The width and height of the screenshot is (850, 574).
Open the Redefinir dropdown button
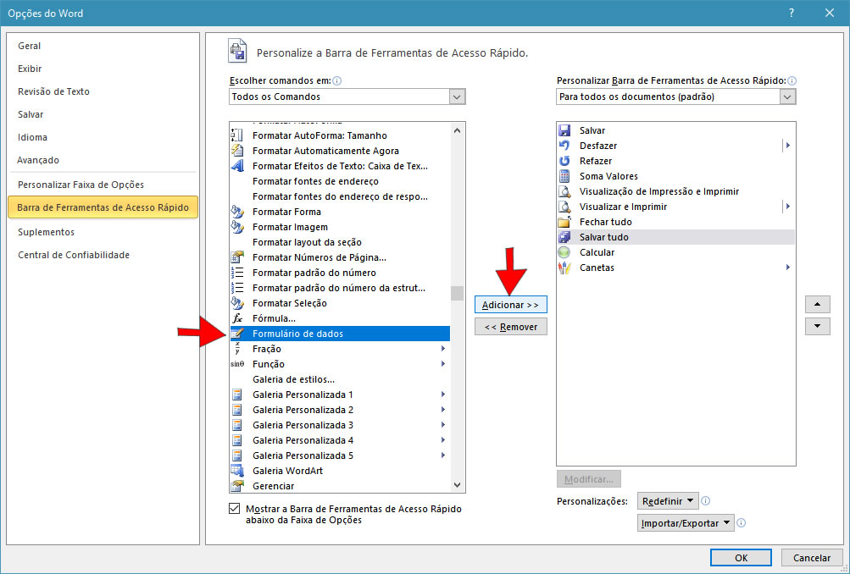[668, 501]
